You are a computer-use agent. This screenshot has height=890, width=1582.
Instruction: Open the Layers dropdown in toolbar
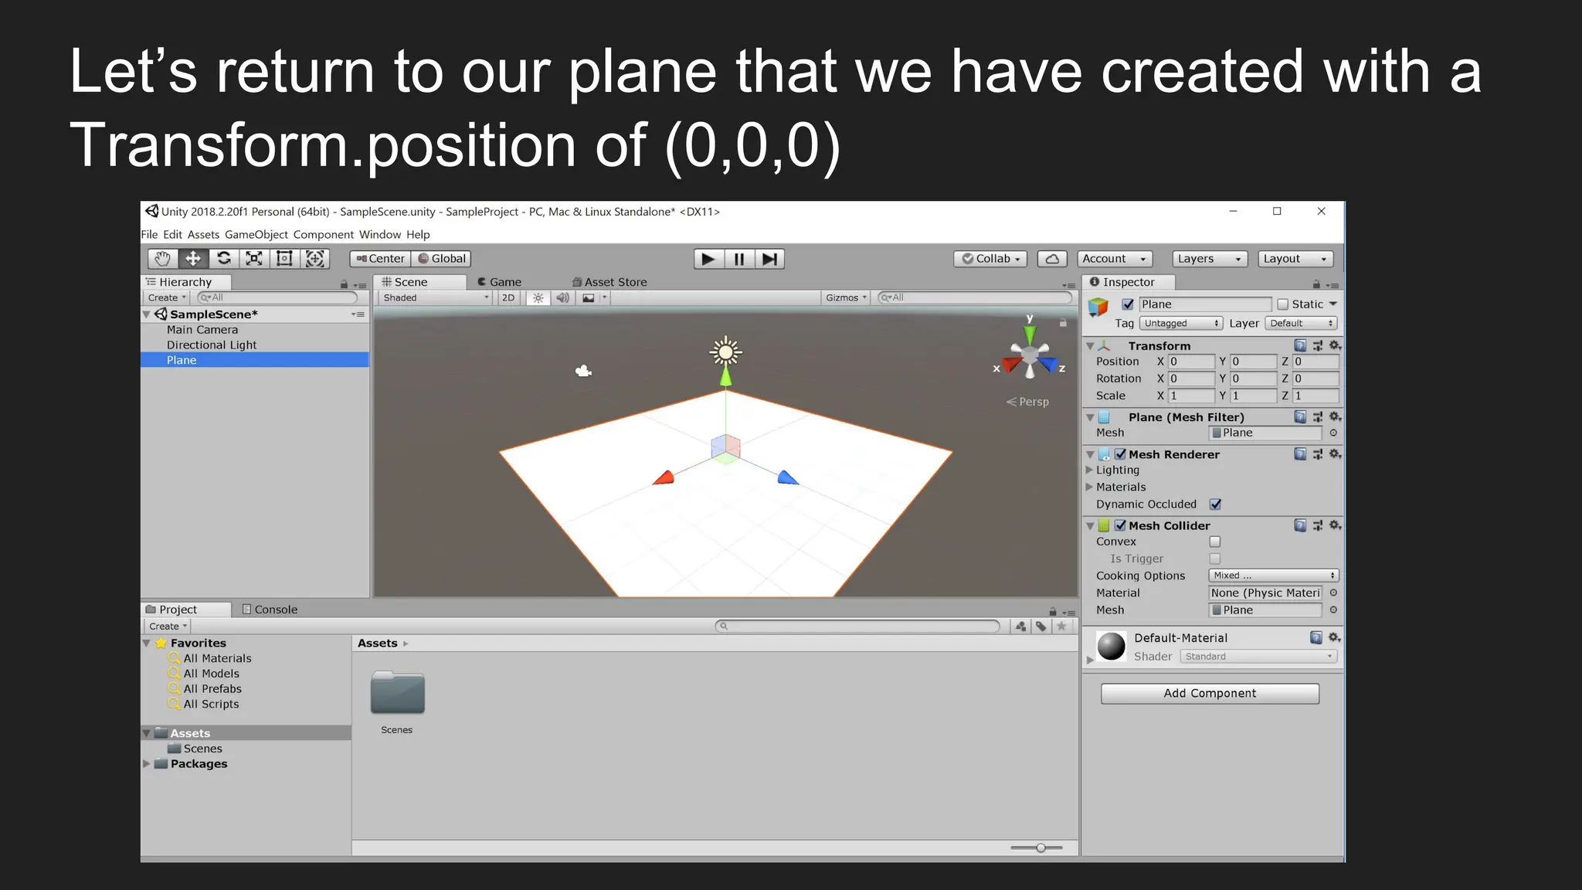coord(1210,259)
